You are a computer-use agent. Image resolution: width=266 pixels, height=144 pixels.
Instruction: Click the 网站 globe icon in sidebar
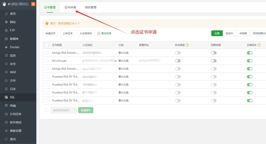tap(6, 22)
